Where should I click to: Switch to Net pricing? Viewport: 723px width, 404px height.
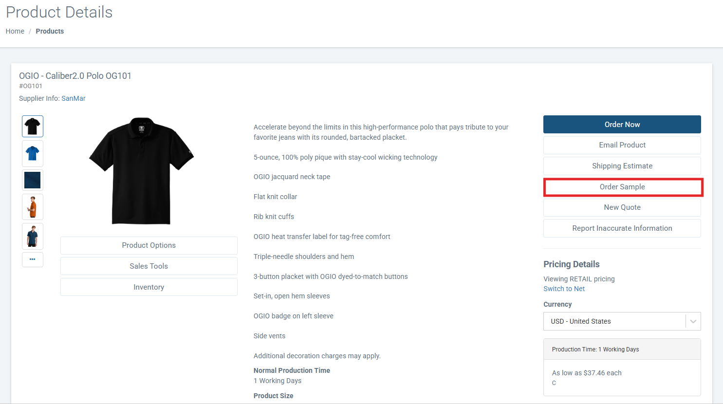click(x=564, y=289)
